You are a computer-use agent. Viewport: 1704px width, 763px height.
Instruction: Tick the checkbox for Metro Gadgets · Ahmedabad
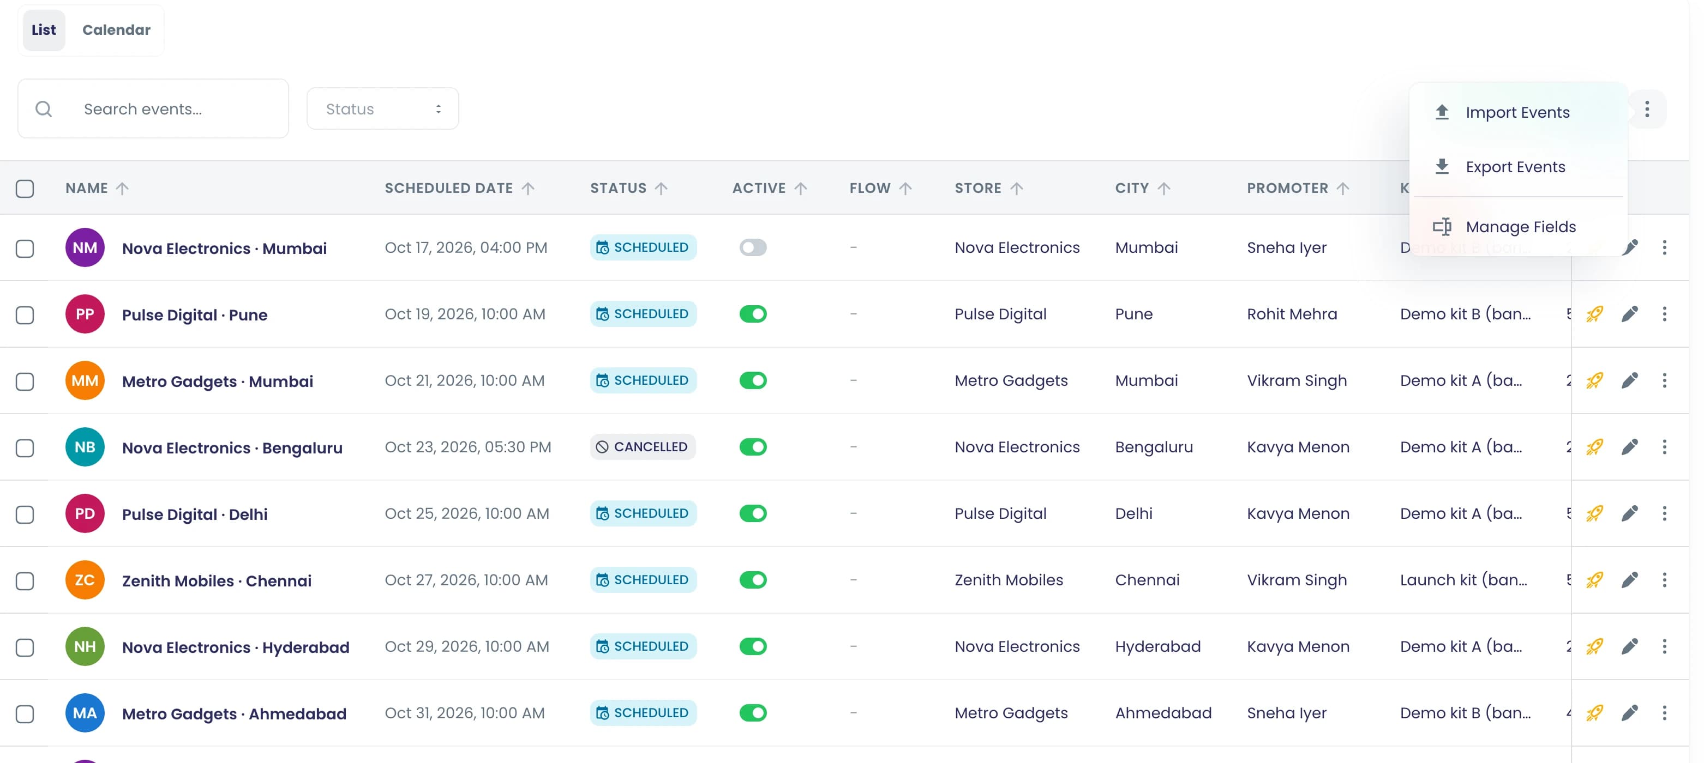click(x=25, y=714)
